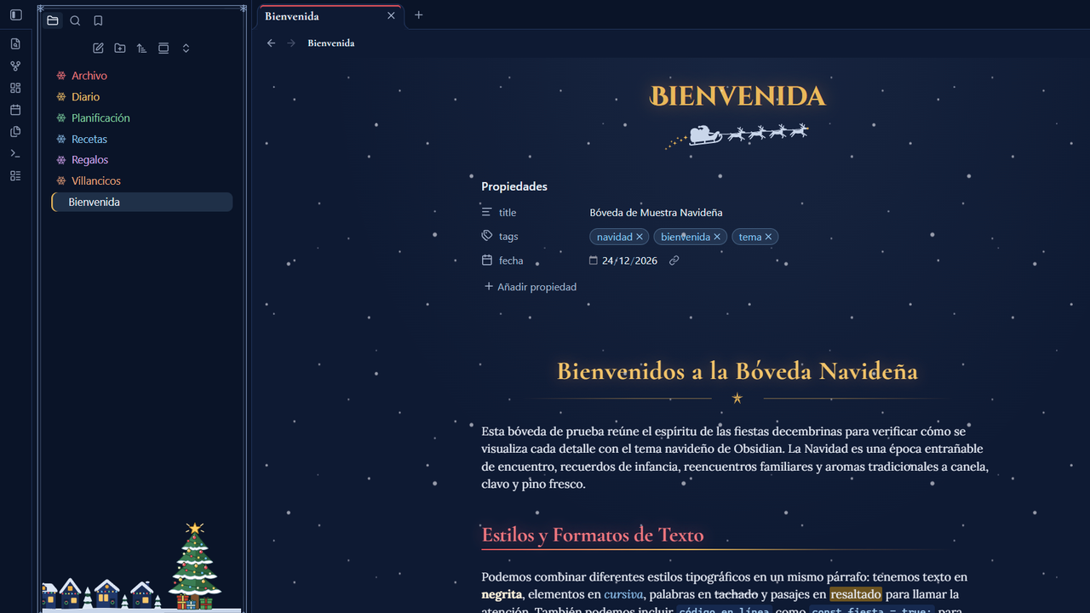Switch to the bookmarks sidebar tab
This screenshot has height=613, width=1090.
(x=98, y=20)
